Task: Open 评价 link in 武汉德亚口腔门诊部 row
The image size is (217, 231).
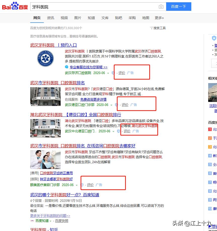Action: pos(125,105)
